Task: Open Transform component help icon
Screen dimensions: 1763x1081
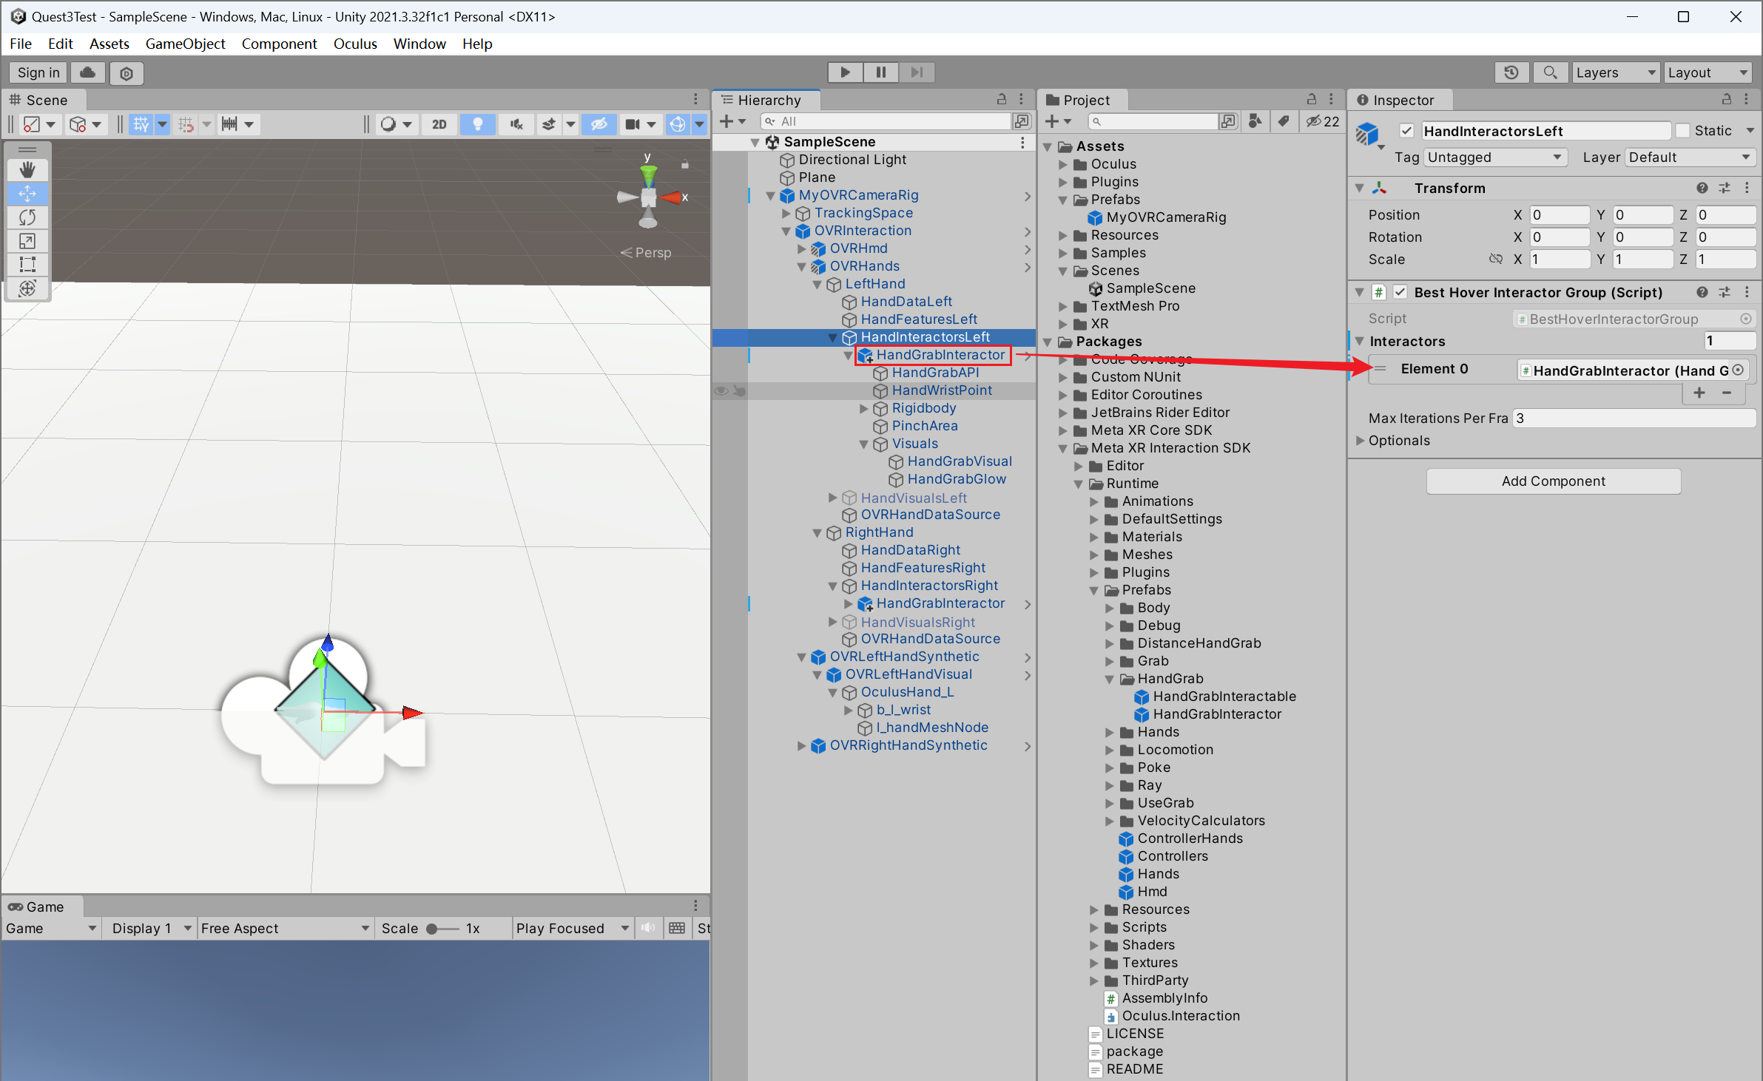Action: click(1702, 188)
